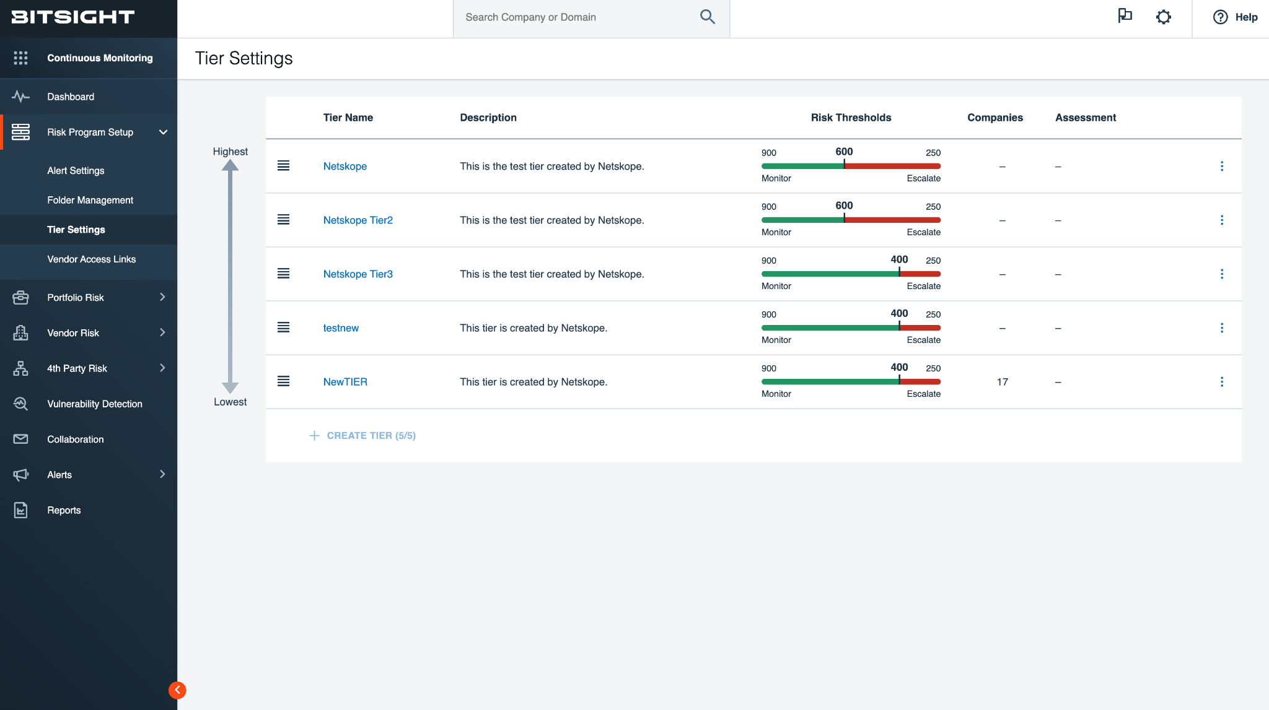
Task: Click the Dashboard pulse icon
Action: [x=20, y=97]
